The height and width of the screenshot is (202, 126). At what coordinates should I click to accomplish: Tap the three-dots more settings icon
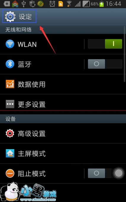[x=10, y=104]
